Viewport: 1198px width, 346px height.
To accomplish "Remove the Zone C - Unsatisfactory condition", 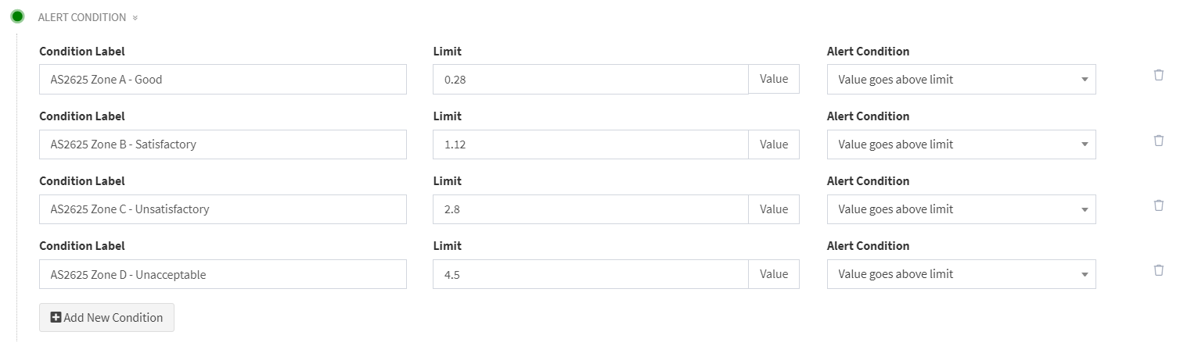I will coord(1159,205).
